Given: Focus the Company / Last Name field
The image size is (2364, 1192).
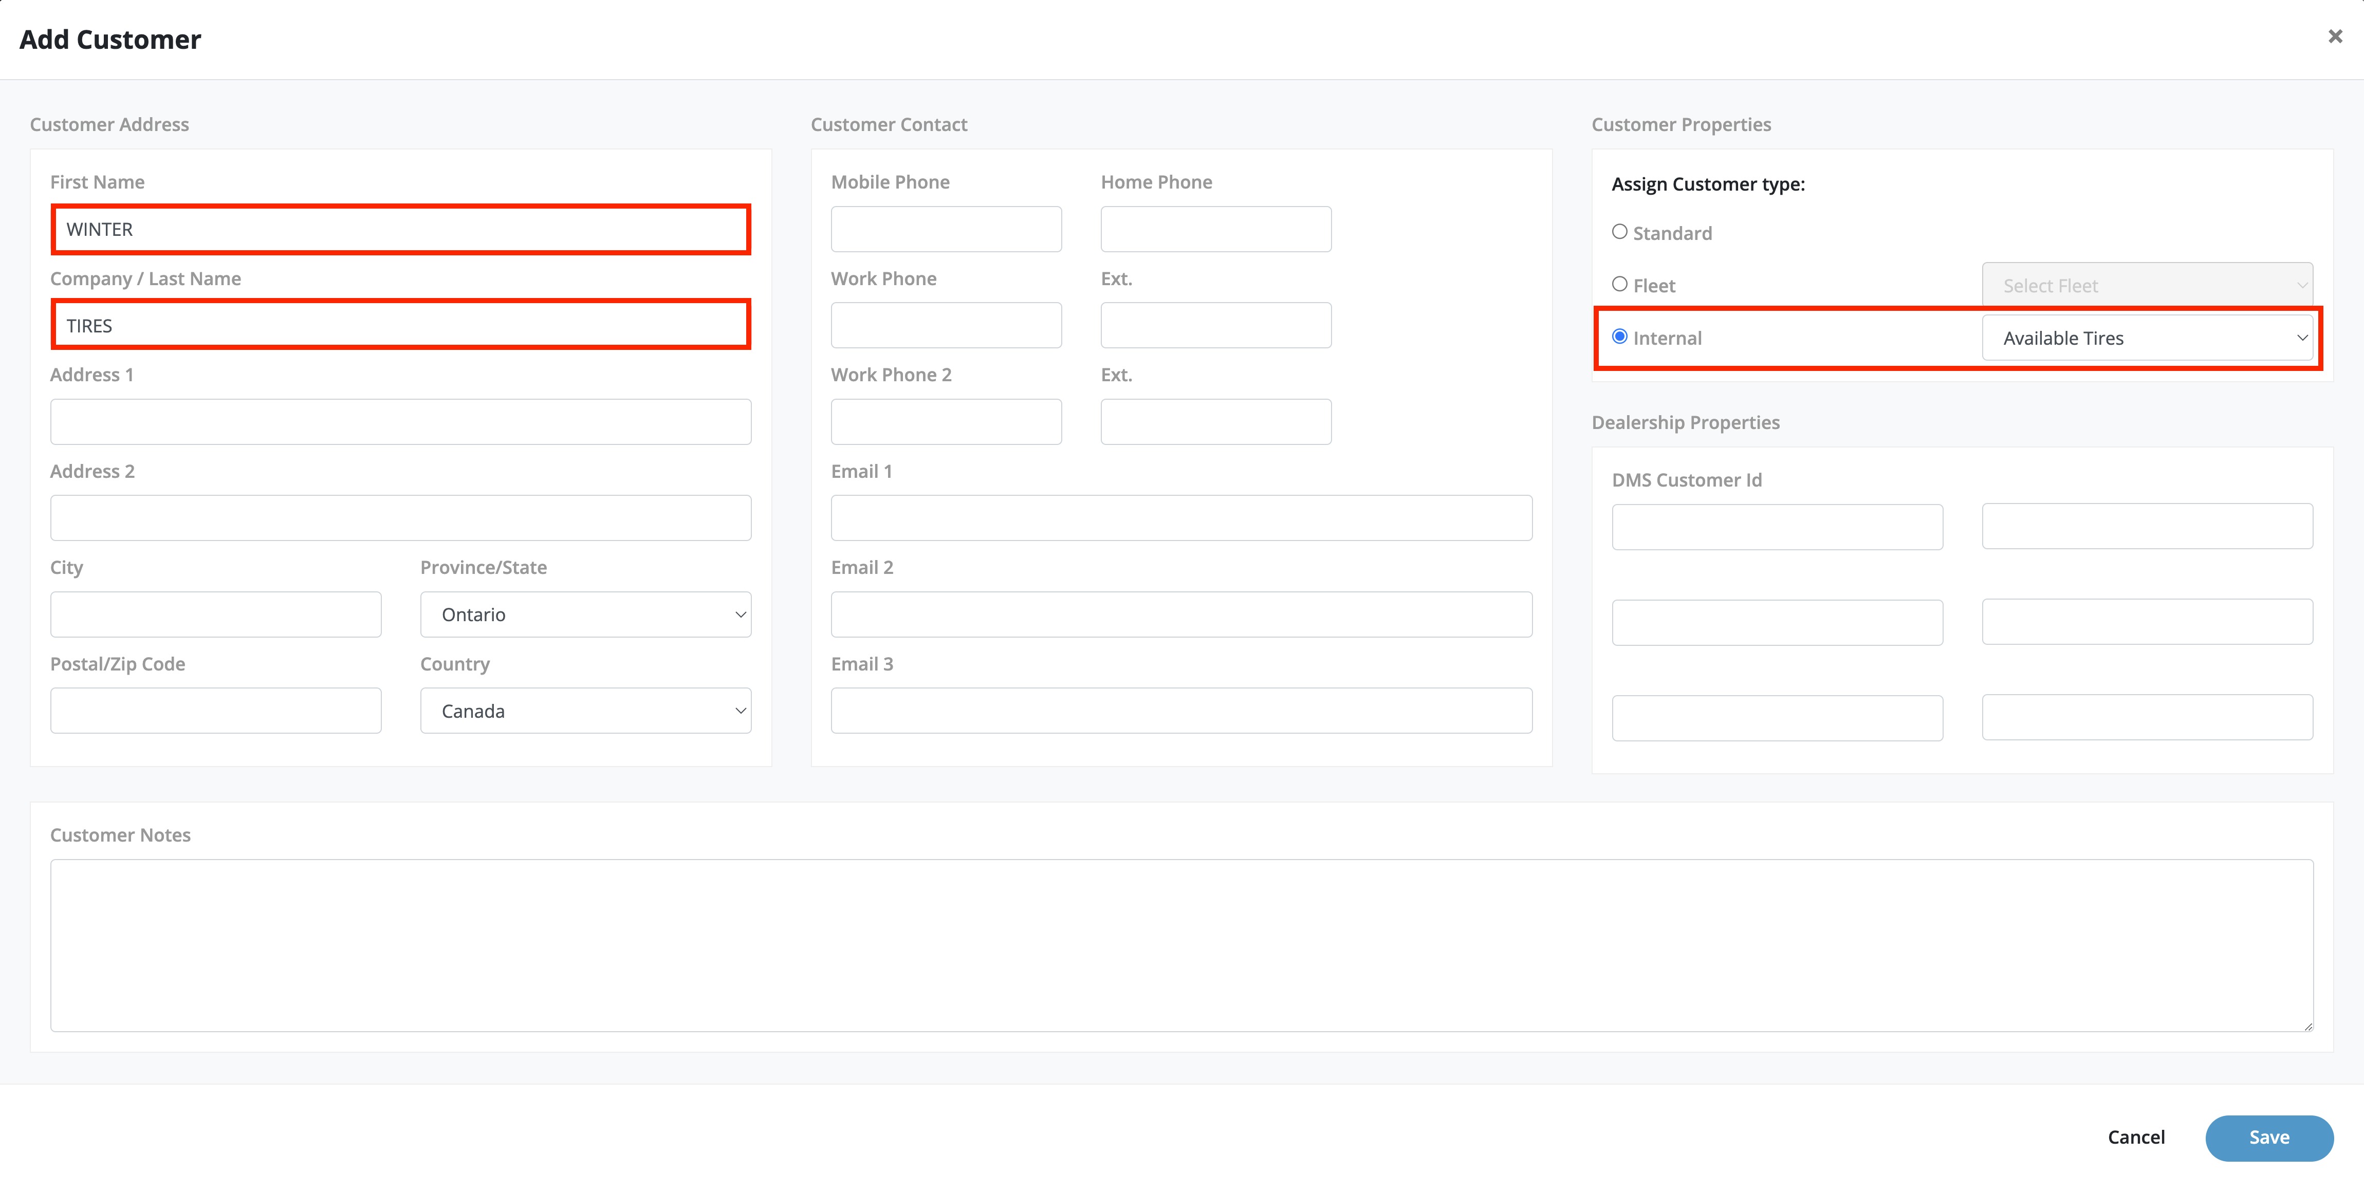Looking at the screenshot, I should (401, 326).
